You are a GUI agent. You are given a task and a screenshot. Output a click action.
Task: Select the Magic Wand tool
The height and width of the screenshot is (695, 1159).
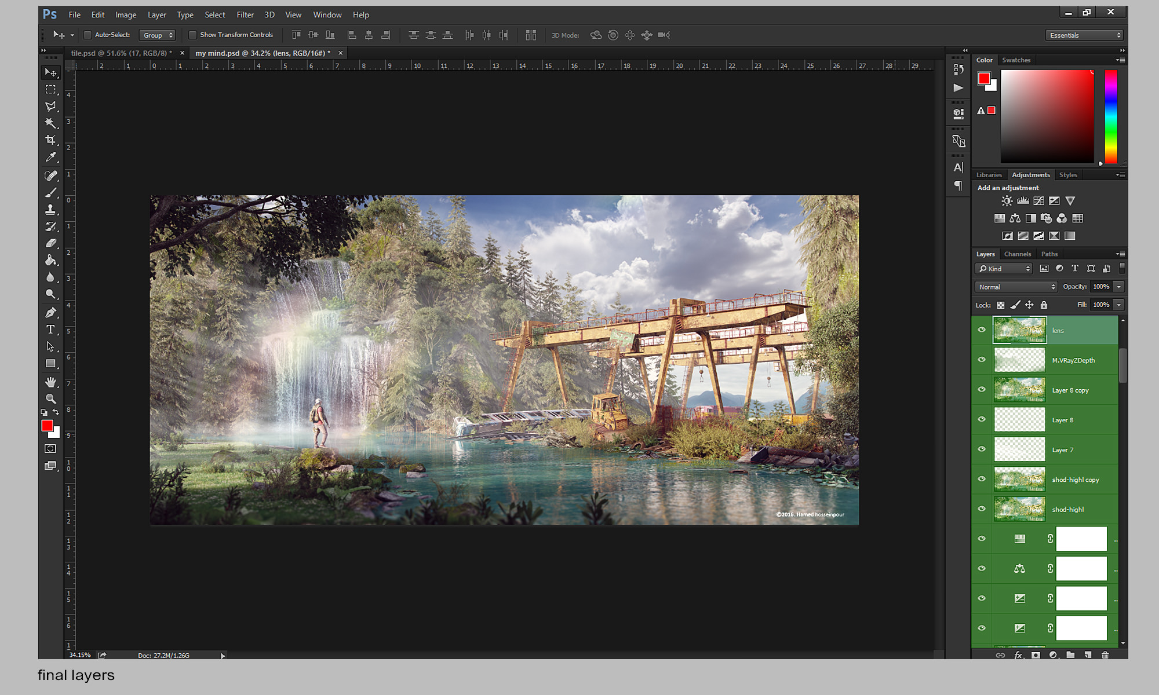click(51, 123)
